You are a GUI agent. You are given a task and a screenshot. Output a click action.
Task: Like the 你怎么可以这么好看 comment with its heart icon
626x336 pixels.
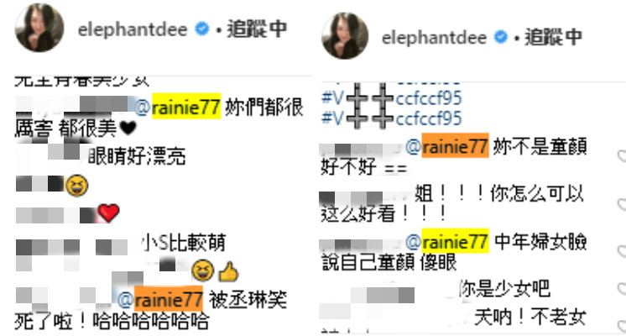pyautogui.click(x=622, y=204)
